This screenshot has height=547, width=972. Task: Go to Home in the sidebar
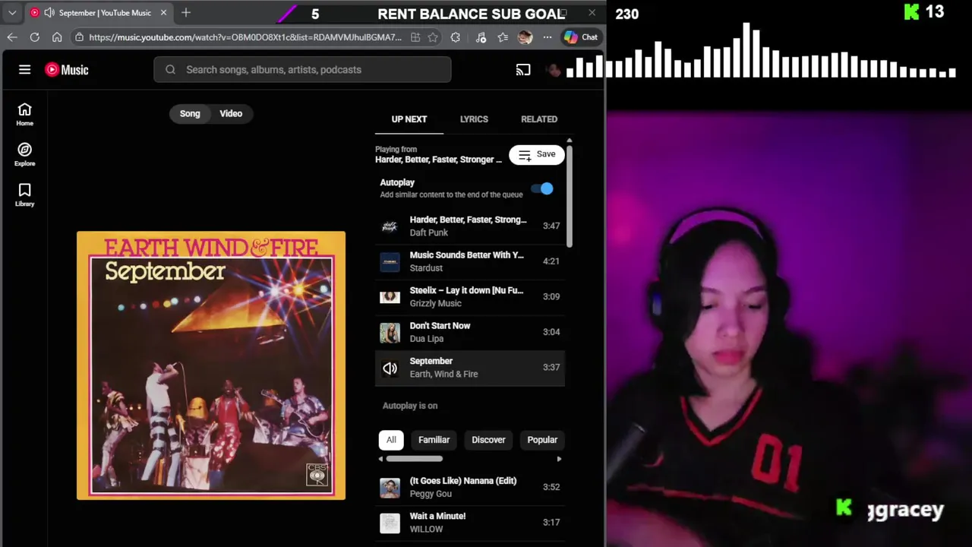(24, 115)
